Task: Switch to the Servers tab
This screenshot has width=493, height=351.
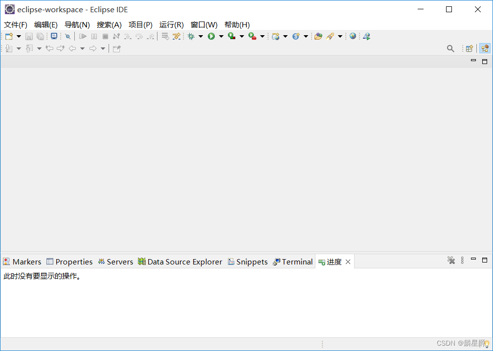Action: point(115,262)
